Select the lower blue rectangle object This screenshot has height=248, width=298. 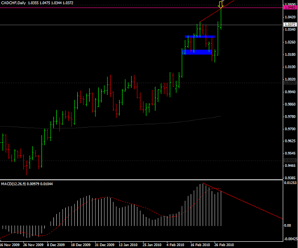[x=197, y=52]
